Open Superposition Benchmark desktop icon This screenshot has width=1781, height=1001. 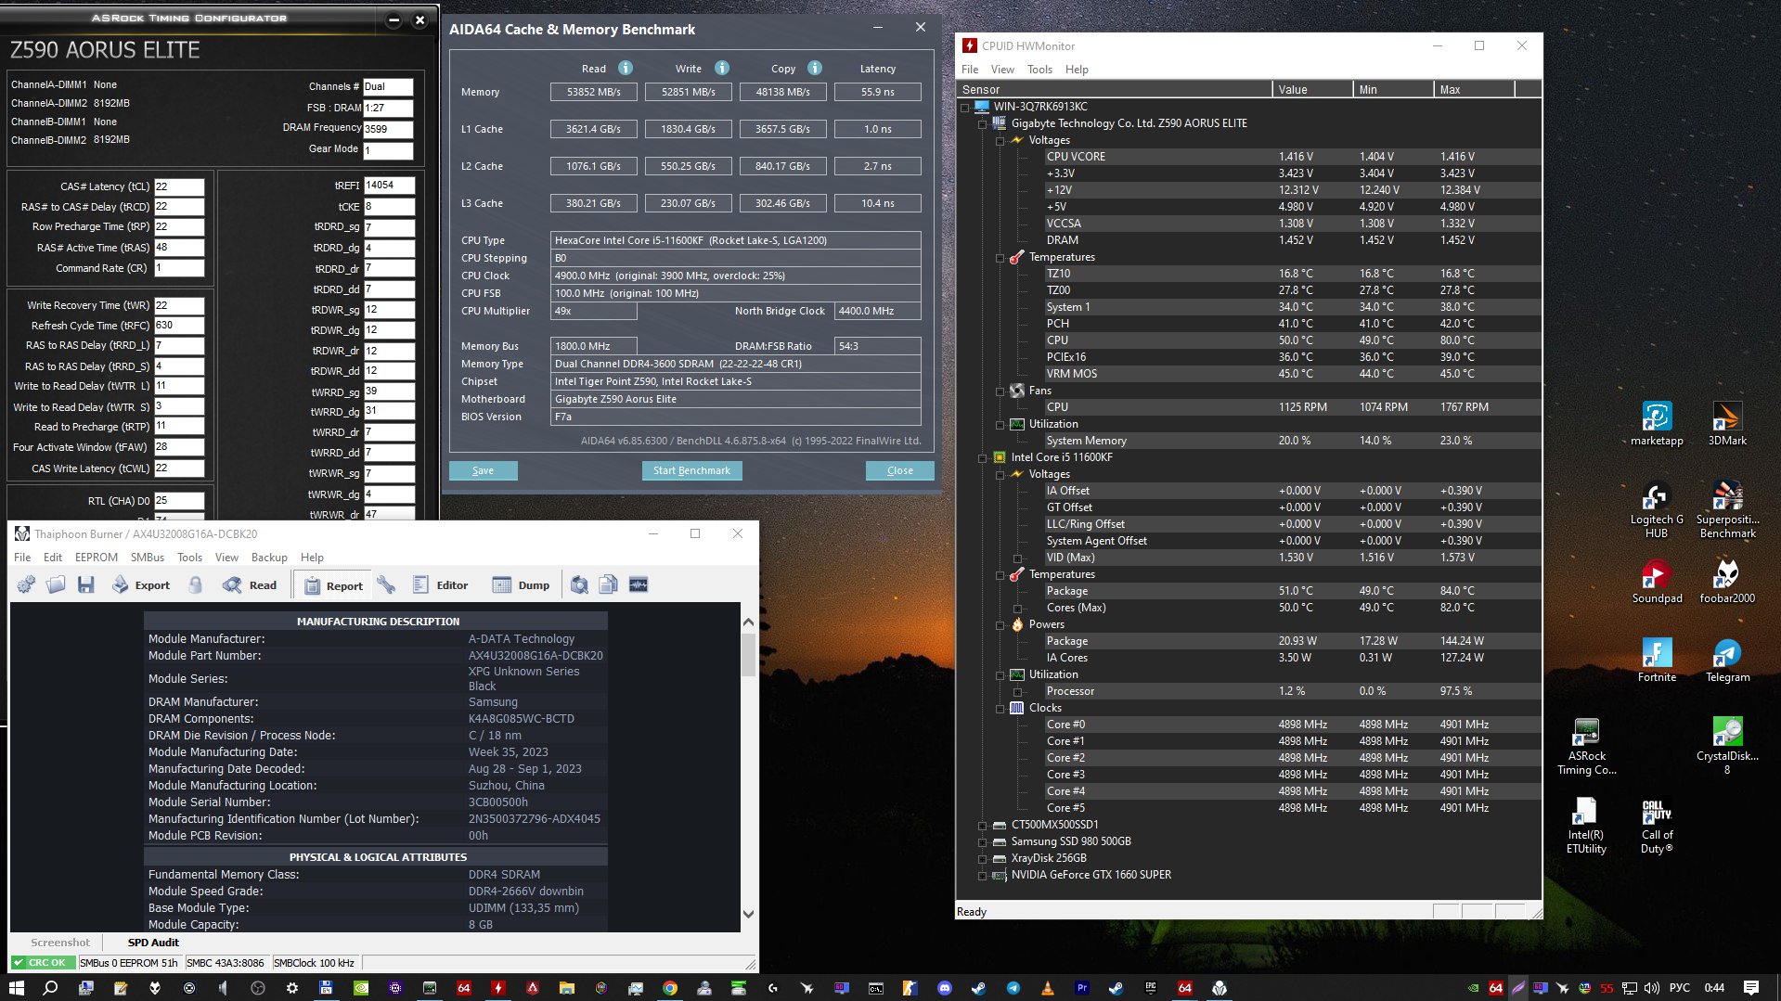(x=1727, y=509)
